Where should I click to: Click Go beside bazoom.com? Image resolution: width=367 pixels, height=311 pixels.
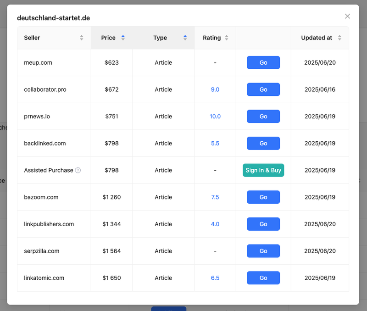click(x=263, y=197)
